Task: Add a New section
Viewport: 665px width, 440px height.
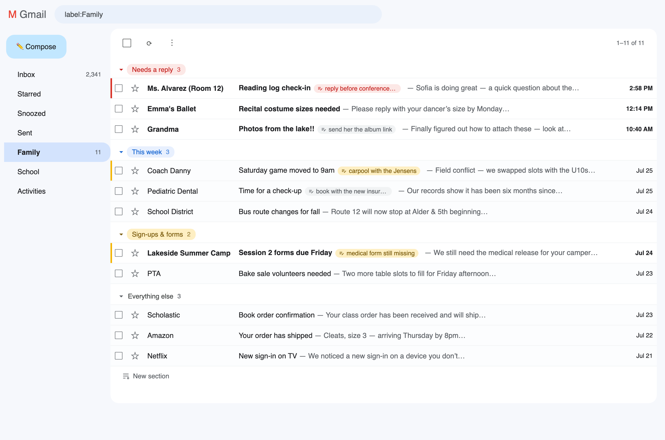Action: coord(146,376)
